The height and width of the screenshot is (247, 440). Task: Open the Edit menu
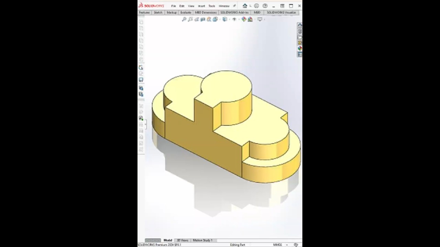pyautogui.click(x=182, y=6)
